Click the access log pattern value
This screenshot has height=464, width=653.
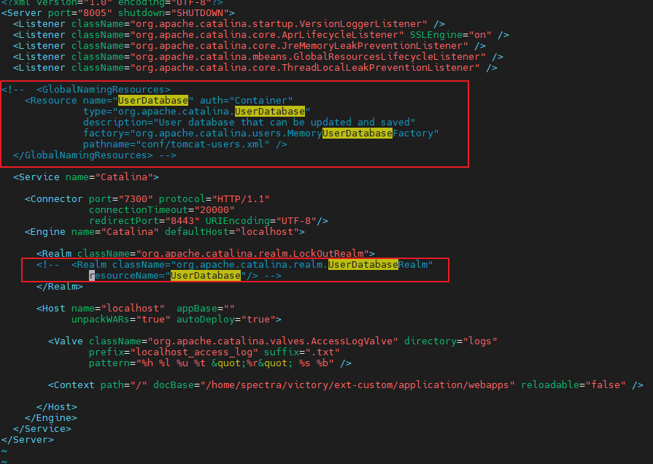pyautogui.click(x=235, y=363)
